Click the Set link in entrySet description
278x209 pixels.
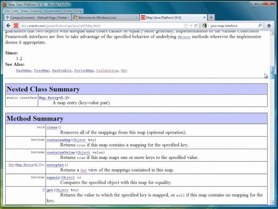coord(83,170)
